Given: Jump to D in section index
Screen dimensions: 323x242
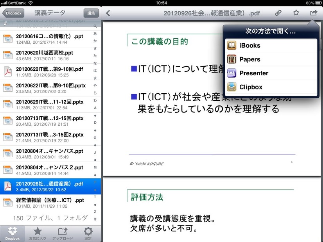Looking at the screenshot, I should (x=95, y=123).
